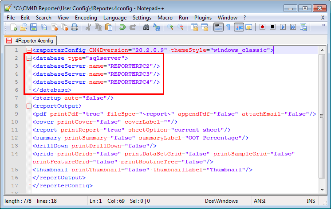
Task: Click the scrollbar up arrow
Action: (x=322, y=50)
